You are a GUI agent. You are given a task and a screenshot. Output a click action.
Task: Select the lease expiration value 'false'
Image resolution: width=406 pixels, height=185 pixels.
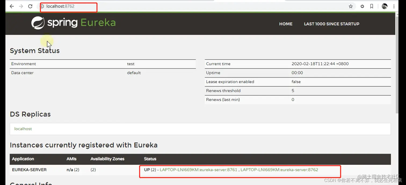click(296, 82)
